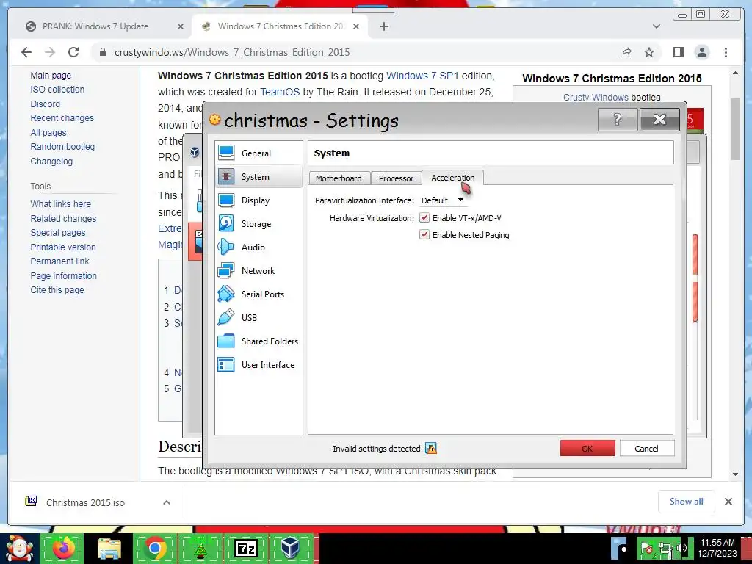Follow the TeamOS link in article
The image size is (752, 564).
(x=280, y=92)
